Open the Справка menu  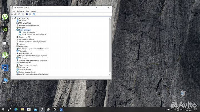coord(33,11)
